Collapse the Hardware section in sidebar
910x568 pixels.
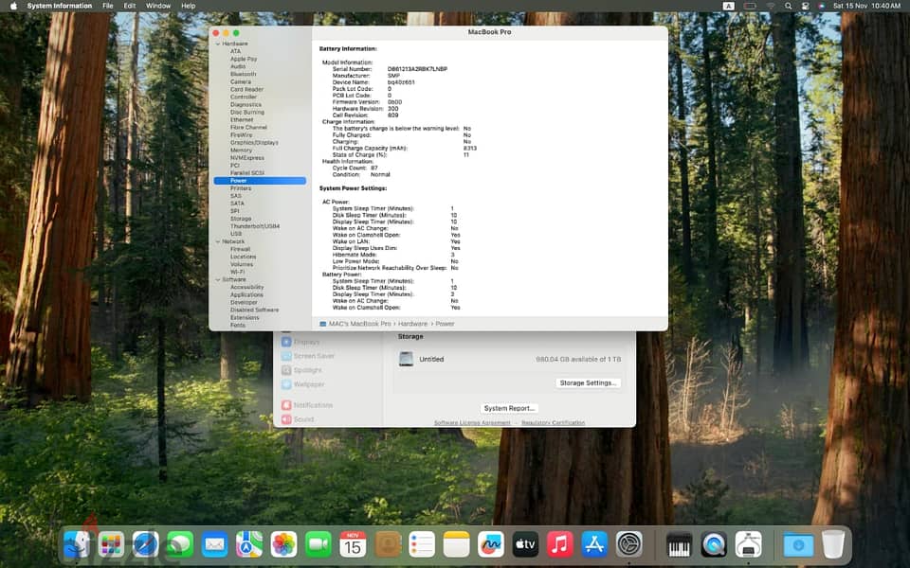tap(218, 44)
